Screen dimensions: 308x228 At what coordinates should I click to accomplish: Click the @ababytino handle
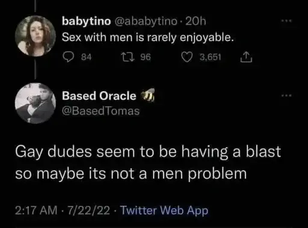(x=146, y=21)
